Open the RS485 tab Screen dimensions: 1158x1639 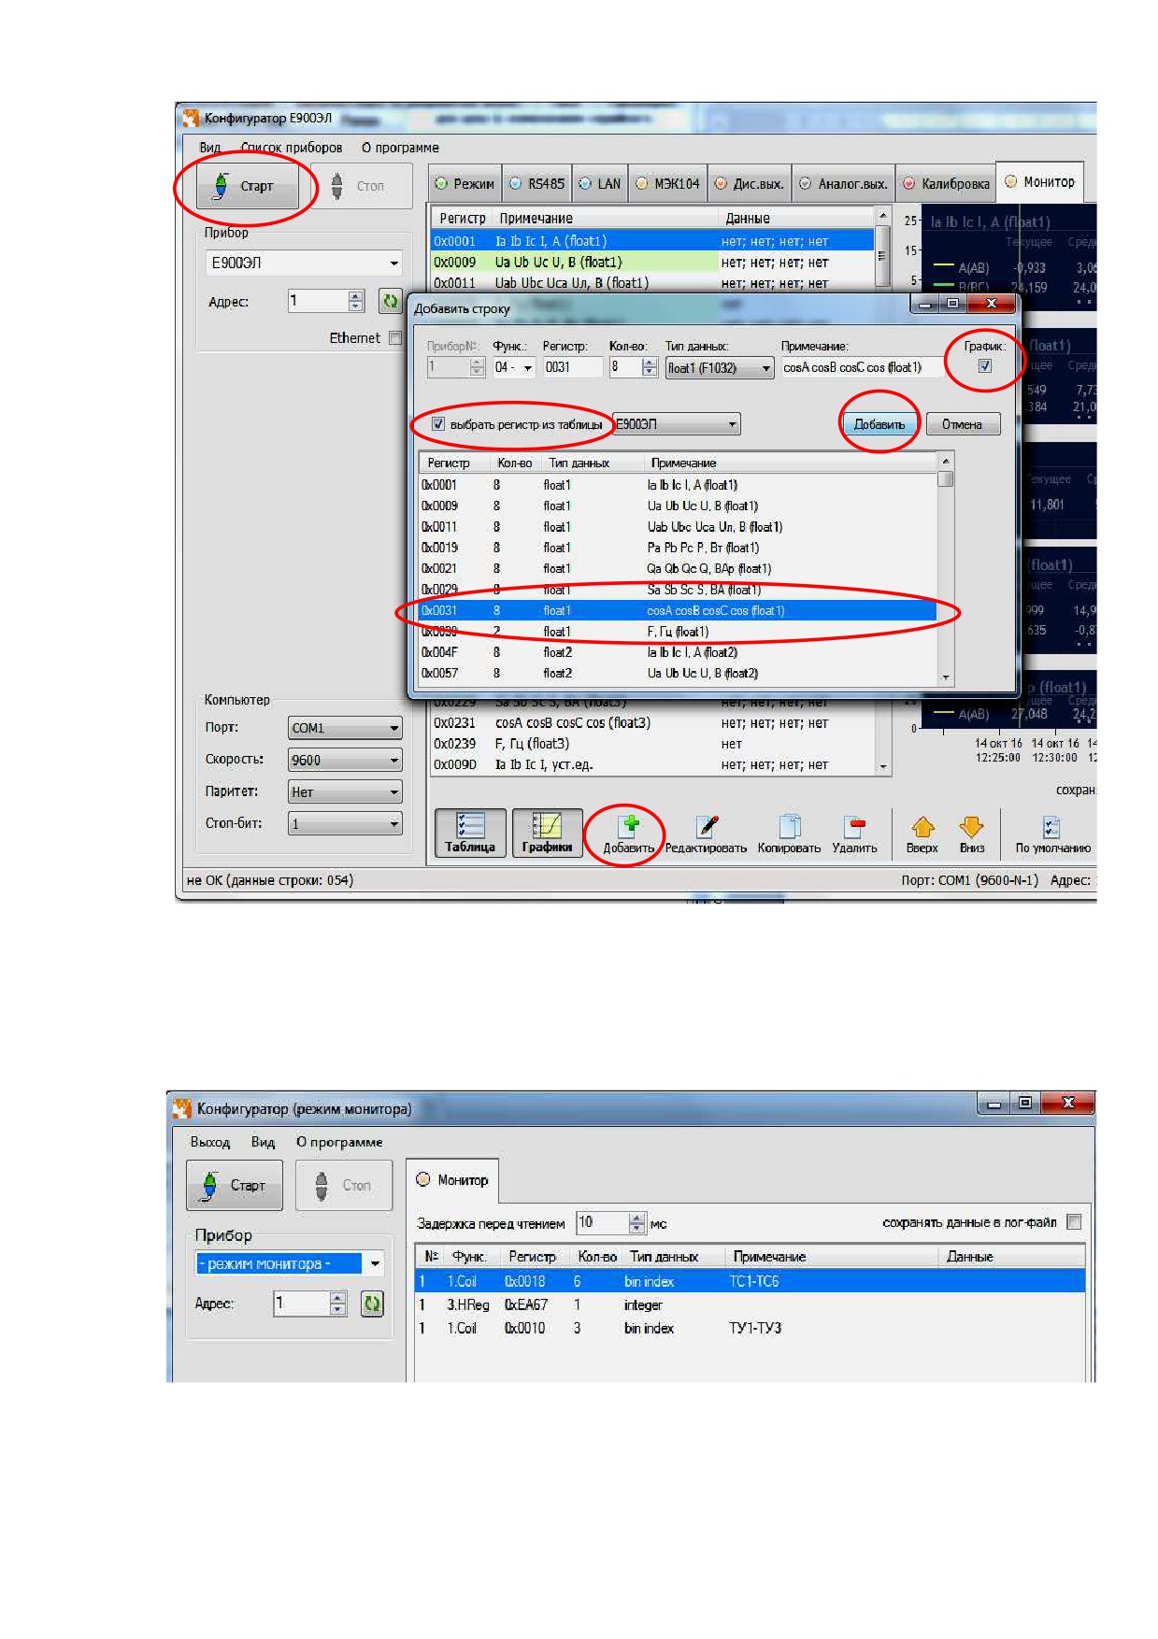(x=536, y=184)
